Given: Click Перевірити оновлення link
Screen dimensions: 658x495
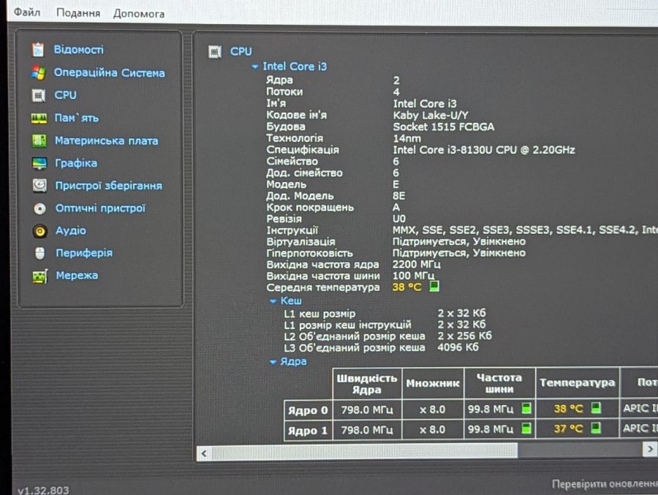Looking at the screenshot, I should pyautogui.click(x=605, y=484).
